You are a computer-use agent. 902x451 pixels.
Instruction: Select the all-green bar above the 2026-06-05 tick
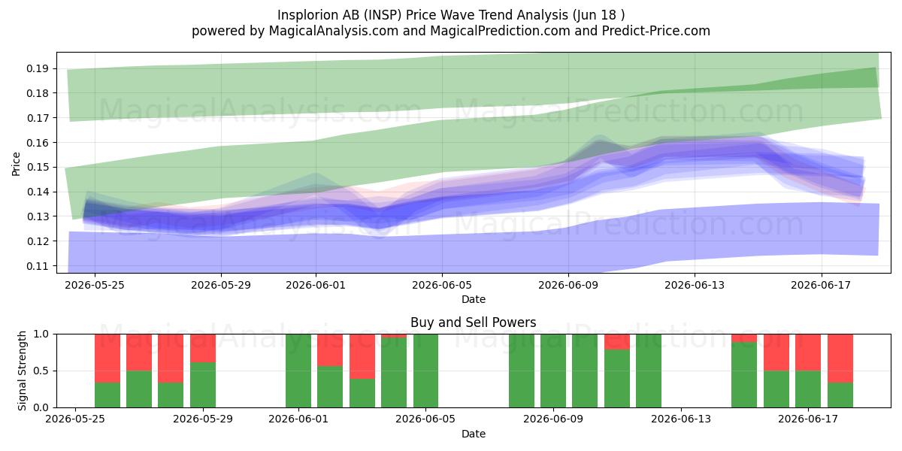pyautogui.click(x=426, y=371)
